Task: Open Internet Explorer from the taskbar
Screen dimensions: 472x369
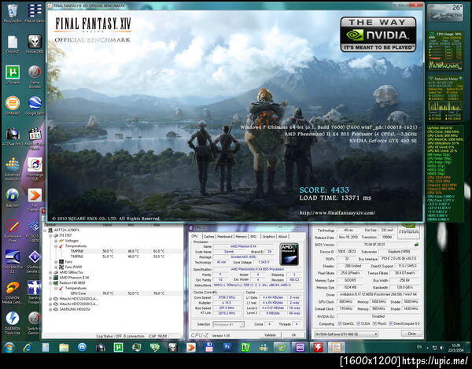Action: point(28,347)
